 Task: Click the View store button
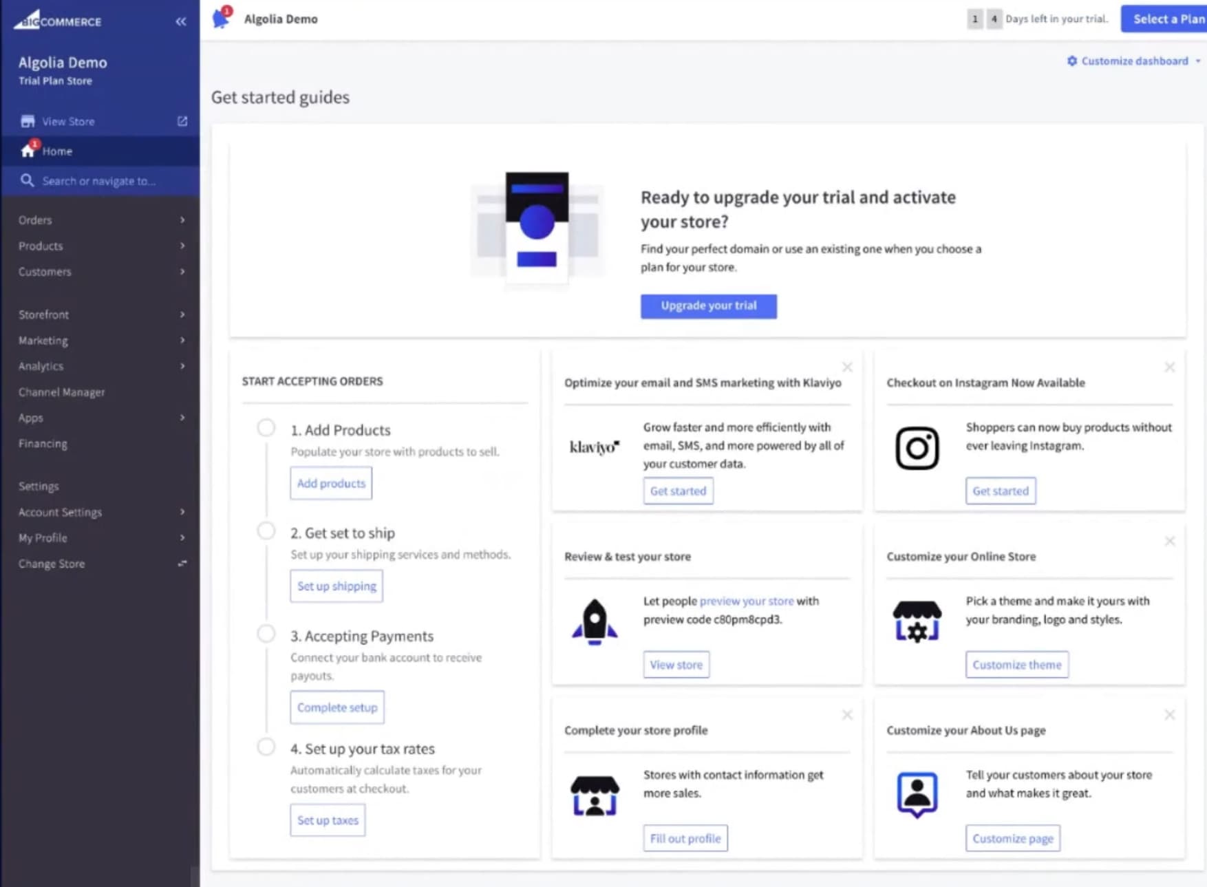(x=676, y=665)
